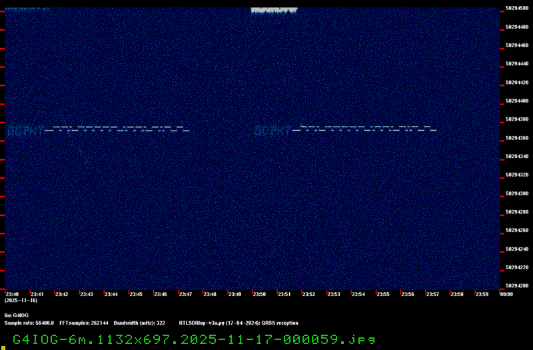Image resolution: width=533 pixels, height=350 pixels.
Task: Click the 50294400 frequency label
Action: (x=517, y=101)
